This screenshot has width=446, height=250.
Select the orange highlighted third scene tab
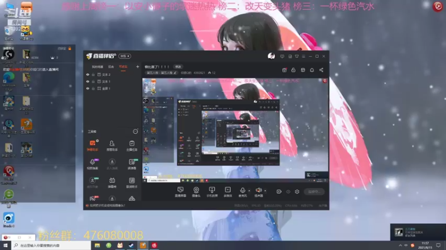coord(123,67)
